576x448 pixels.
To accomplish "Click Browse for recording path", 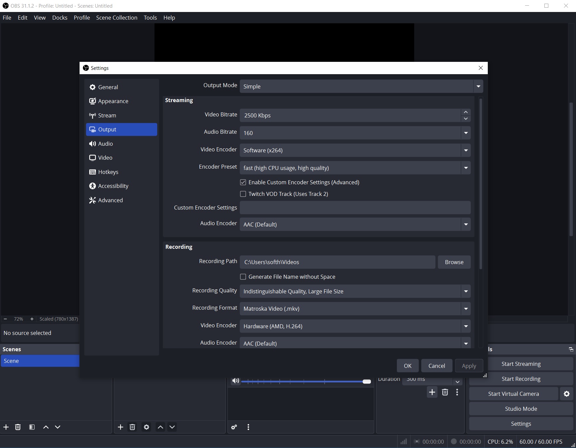I will coord(454,262).
